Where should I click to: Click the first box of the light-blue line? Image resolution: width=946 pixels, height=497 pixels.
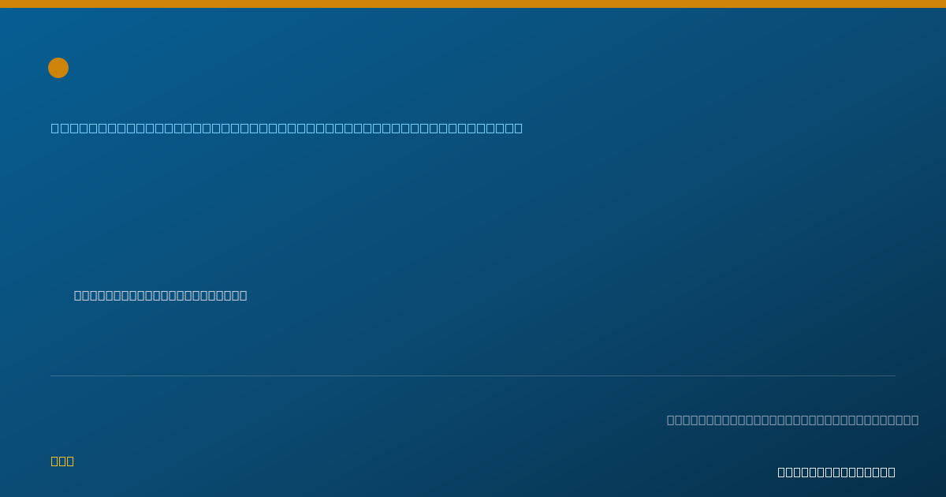click(55, 128)
